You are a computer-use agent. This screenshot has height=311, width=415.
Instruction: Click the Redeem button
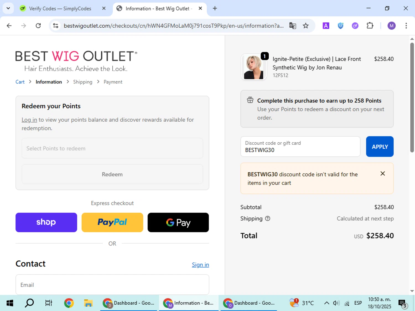pos(112,174)
